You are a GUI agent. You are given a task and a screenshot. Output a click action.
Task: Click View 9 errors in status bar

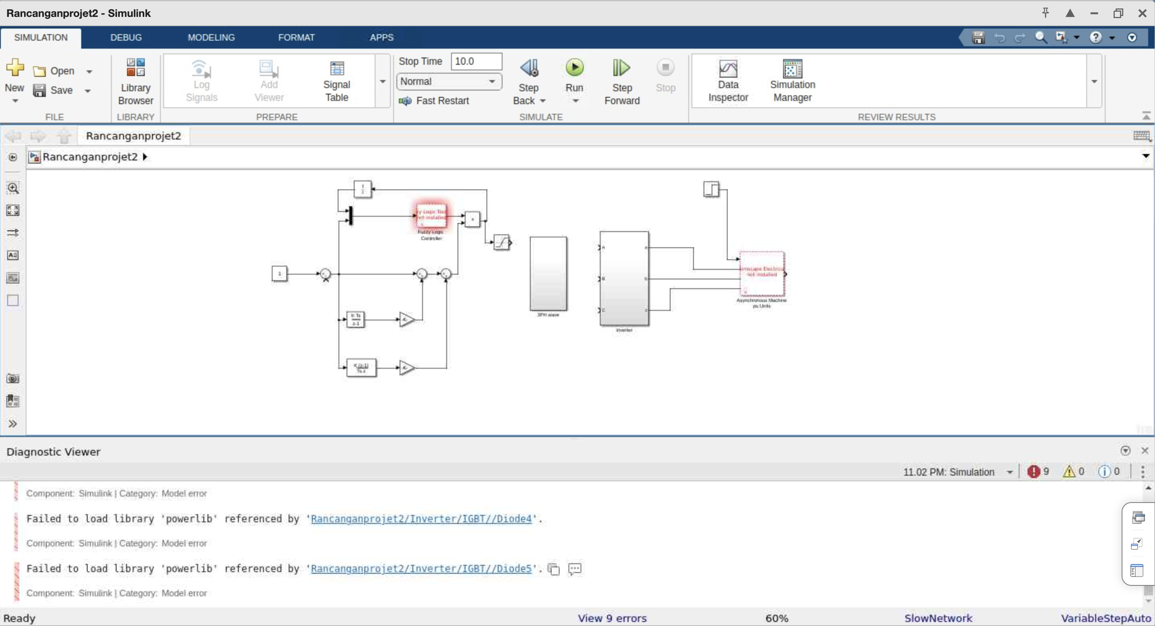[x=612, y=618]
